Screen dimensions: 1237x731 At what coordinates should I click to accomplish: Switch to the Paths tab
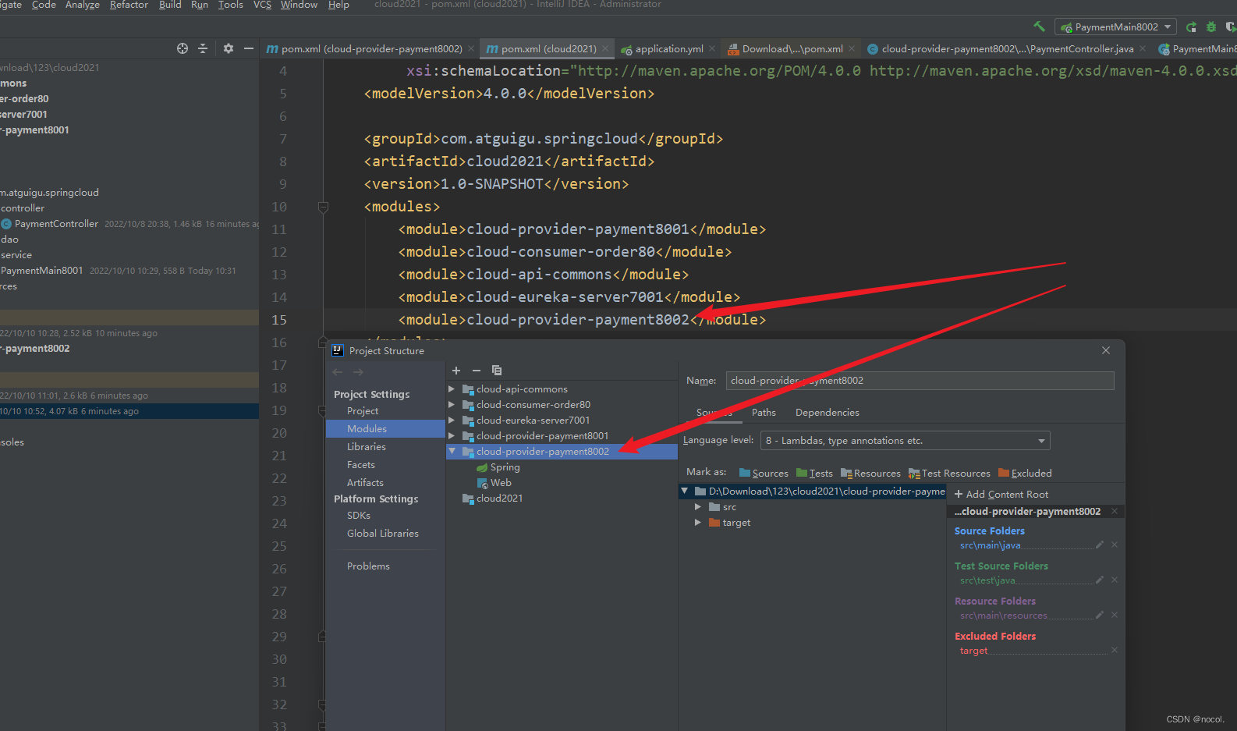coord(764,413)
